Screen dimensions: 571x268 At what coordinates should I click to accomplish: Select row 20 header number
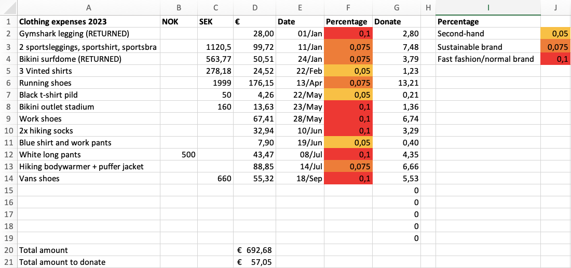pyautogui.click(x=8, y=250)
